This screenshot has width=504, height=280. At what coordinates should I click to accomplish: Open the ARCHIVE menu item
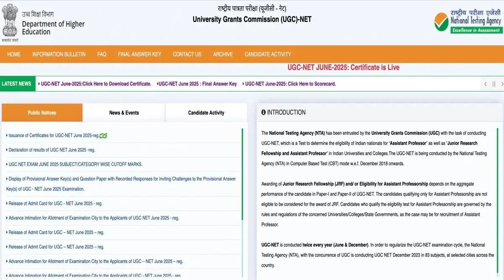(x=223, y=54)
